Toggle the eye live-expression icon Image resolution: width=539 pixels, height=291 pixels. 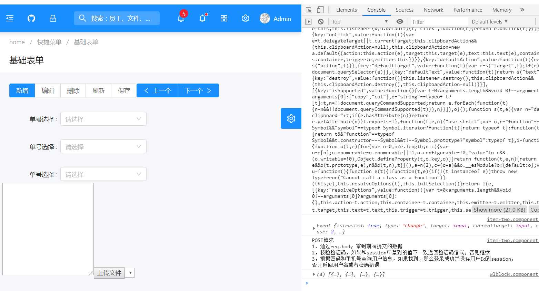(400, 21)
